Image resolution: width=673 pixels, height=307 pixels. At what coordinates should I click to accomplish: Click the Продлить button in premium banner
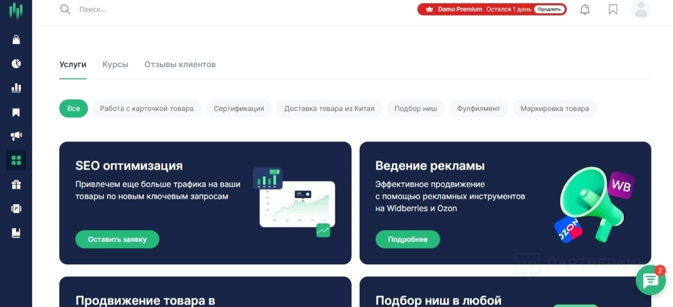coord(549,9)
